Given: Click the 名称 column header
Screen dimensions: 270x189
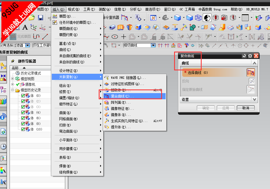Looking at the screenshot, I should (x=30, y=68).
